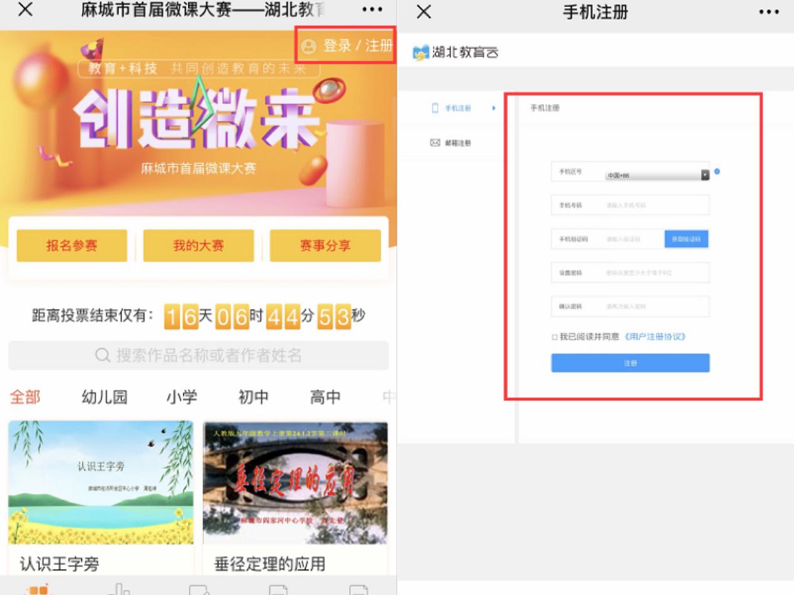Focus the 设置密码 field
Screen dimensions: 794x595
[x=630, y=273]
